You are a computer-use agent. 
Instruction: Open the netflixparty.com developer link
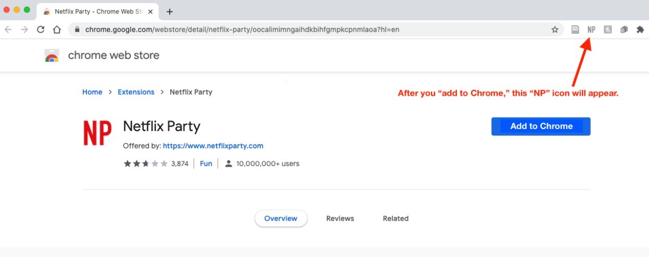(213, 146)
